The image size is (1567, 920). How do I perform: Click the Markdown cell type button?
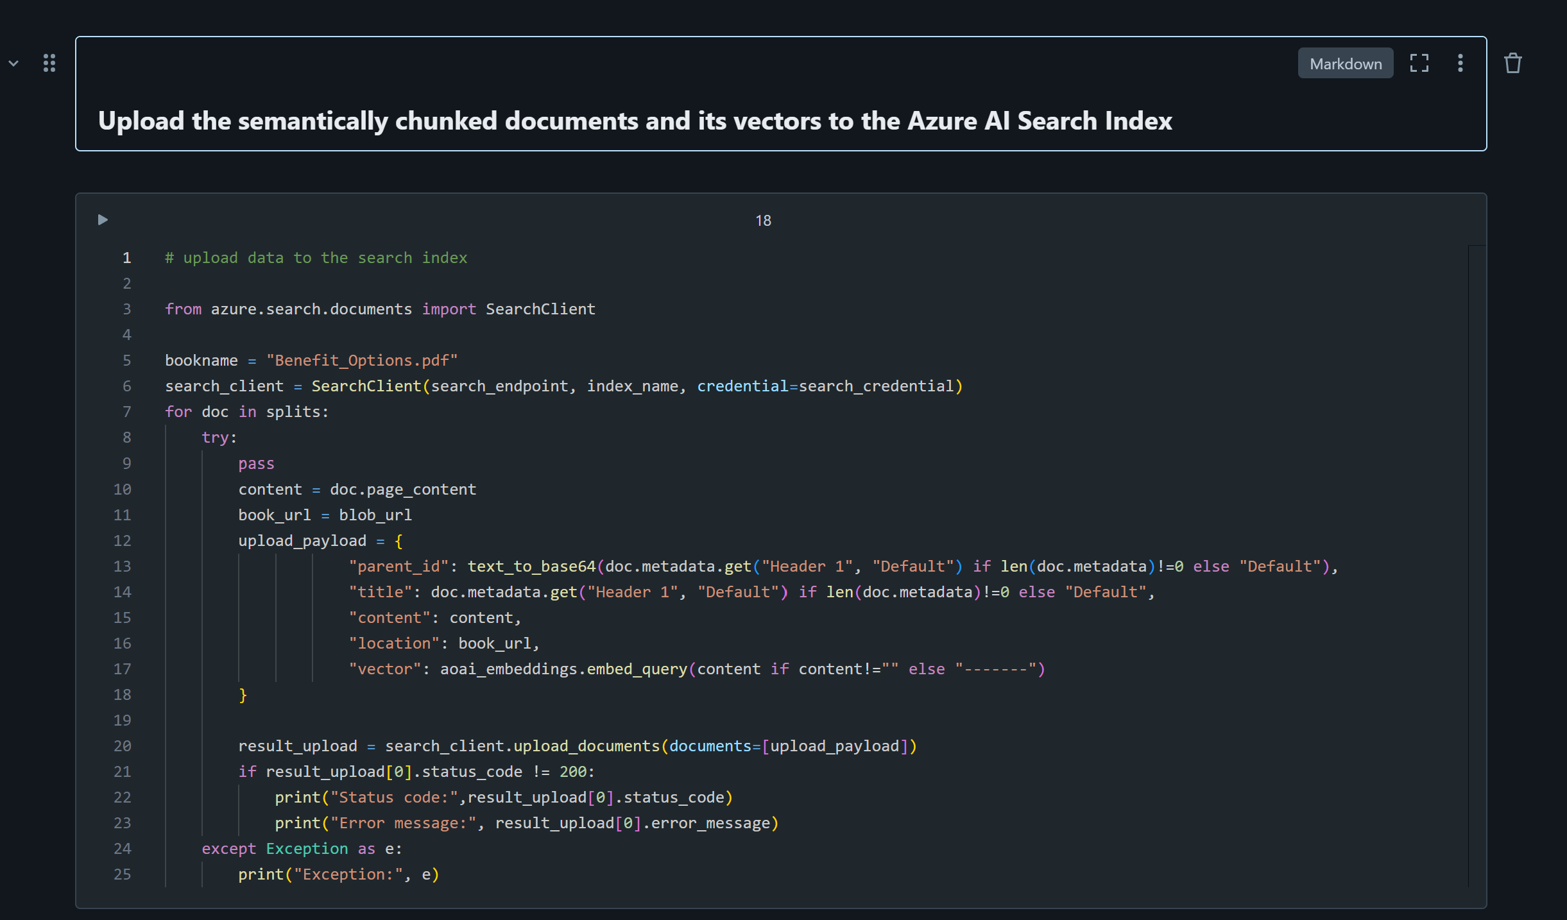point(1345,64)
